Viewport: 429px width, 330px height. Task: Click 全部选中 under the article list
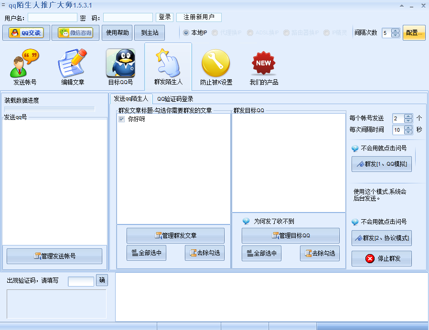pyautogui.click(x=146, y=253)
